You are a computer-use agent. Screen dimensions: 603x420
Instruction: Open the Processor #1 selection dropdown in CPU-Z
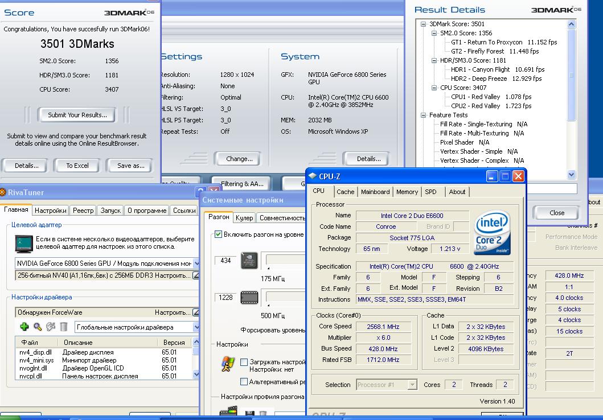[412, 385]
